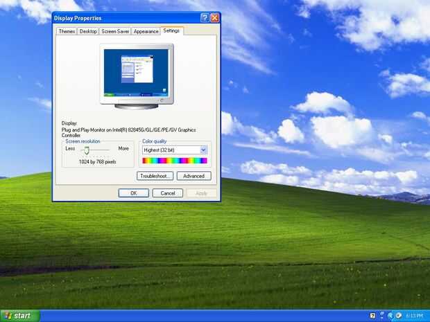Click the resolution slider track near More
The height and width of the screenshot is (322, 430).
(x=105, y=150)
